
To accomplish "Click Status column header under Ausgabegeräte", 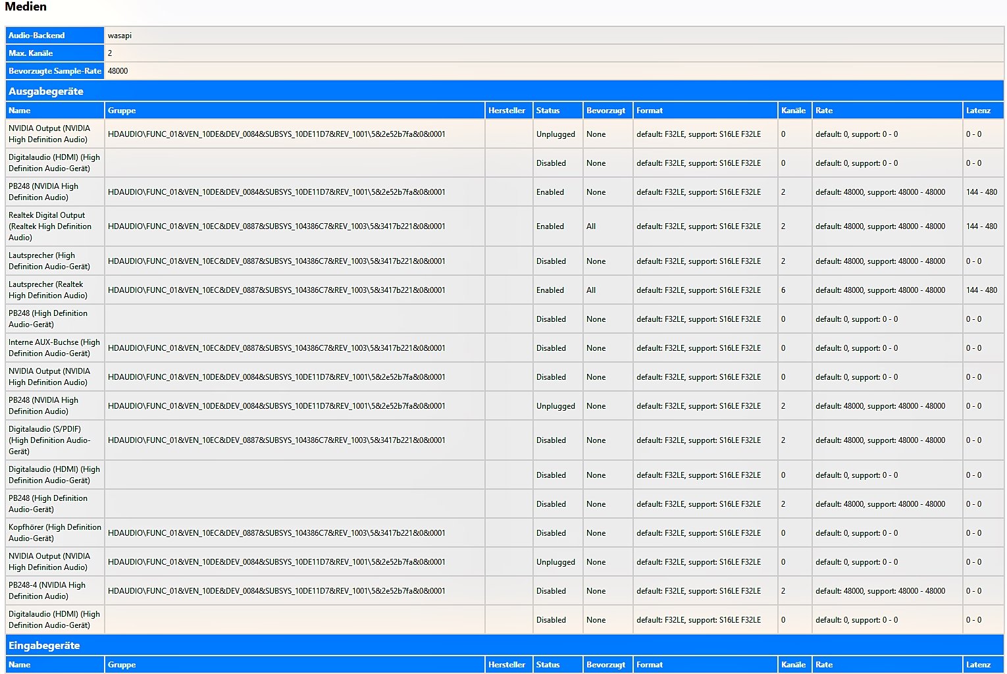I will 548,111.
